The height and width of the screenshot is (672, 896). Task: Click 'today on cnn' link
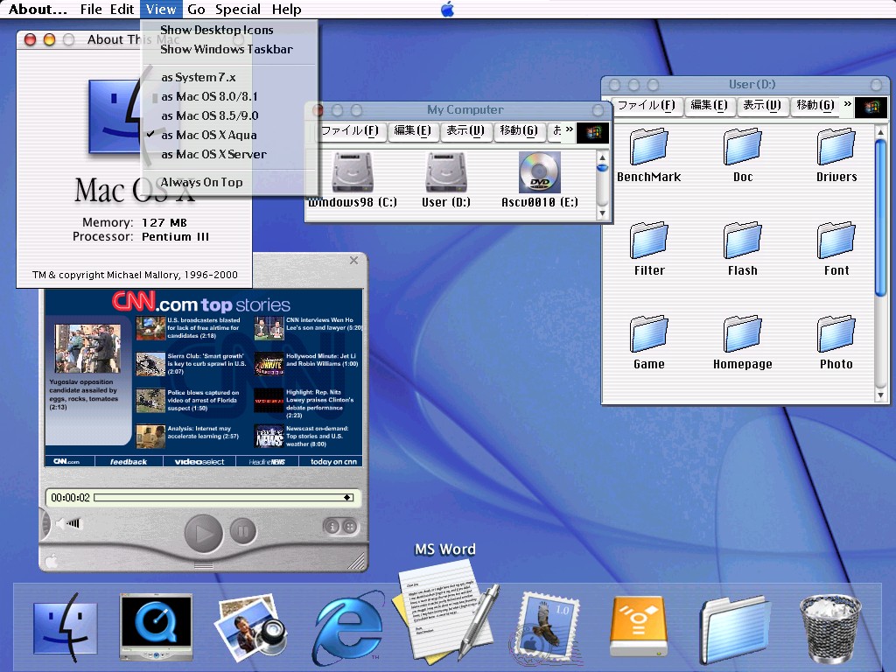(333, 462)
